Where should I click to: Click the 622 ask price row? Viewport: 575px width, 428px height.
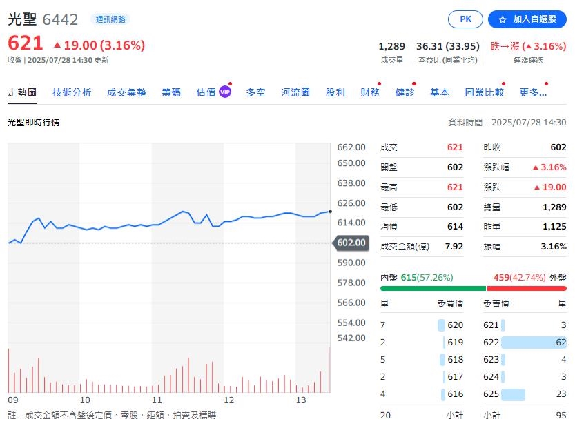[525, 342]
